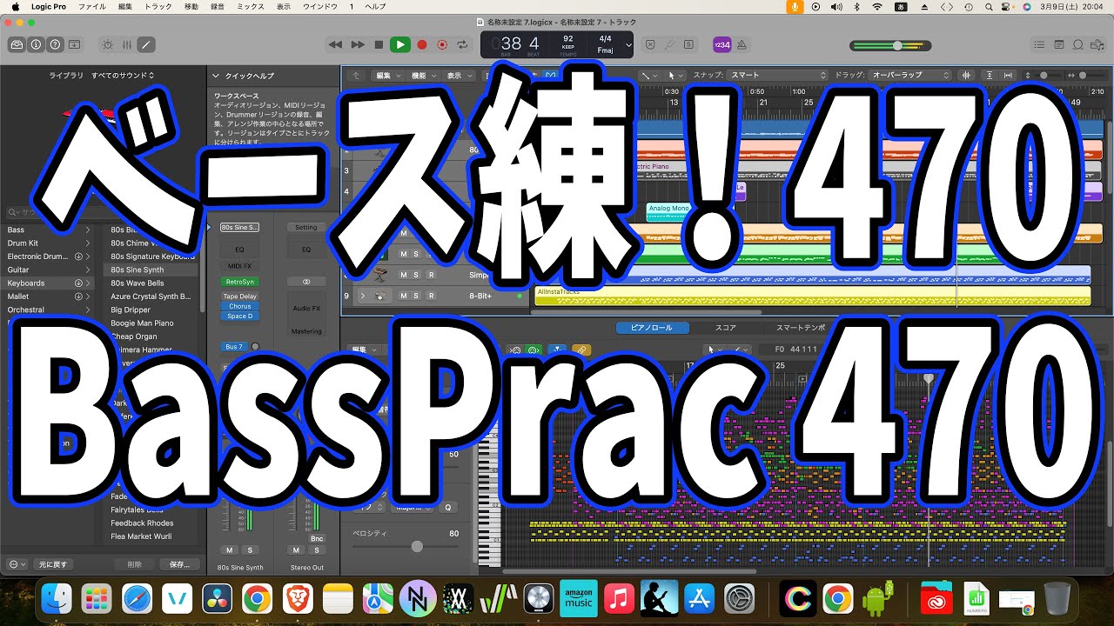Mute the 8-Bit+ track
This screenshot has height=626, width=1114.
(403, 296)
